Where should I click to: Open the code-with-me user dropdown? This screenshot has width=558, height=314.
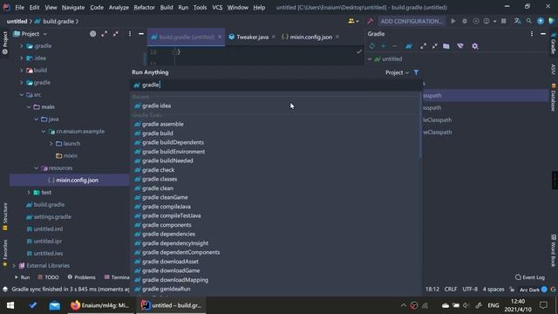coord(353,21)
